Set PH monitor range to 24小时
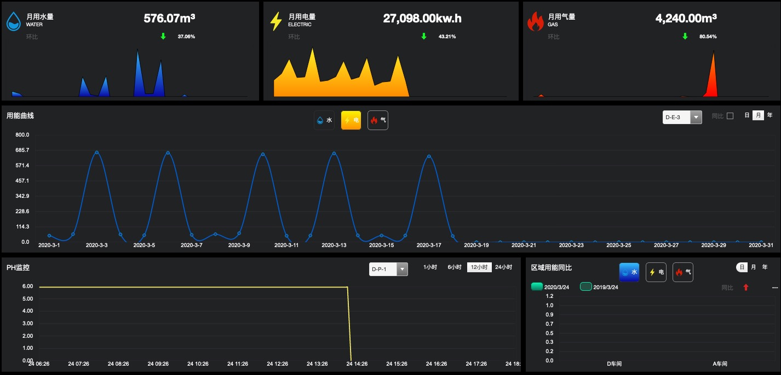This screenshot has height=375, width=781. click(503, 267)
